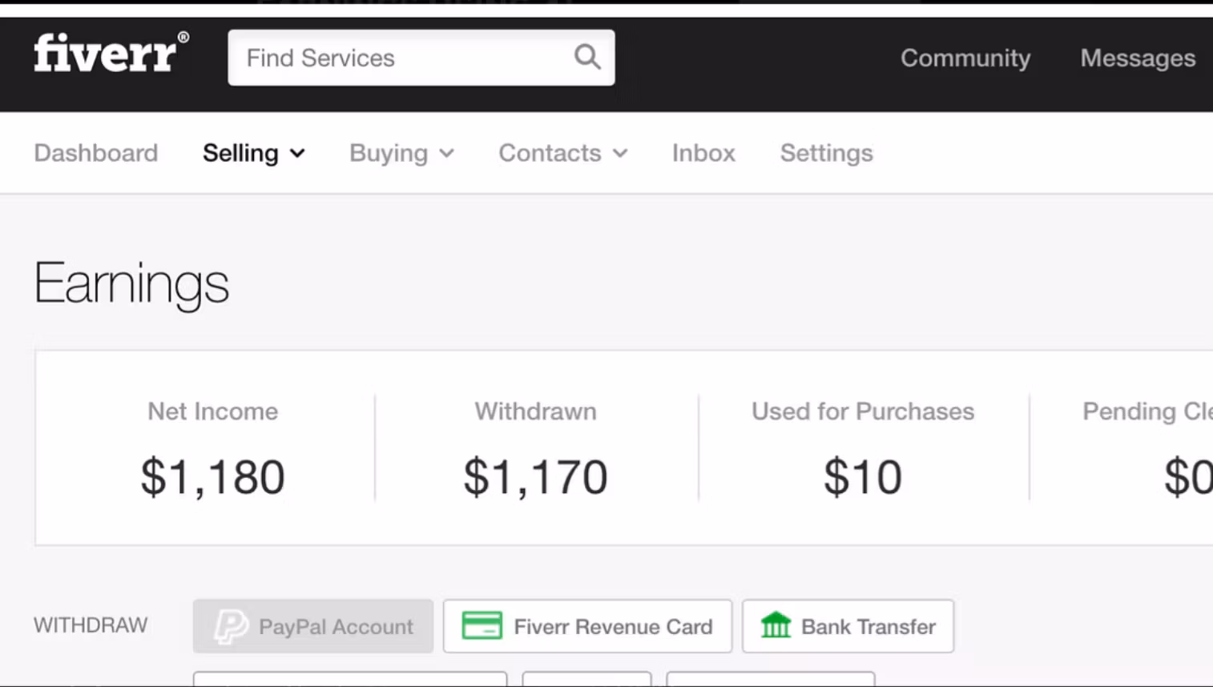
Task: Expand the Selling dropdown chevron
Action: click(297, 154)
